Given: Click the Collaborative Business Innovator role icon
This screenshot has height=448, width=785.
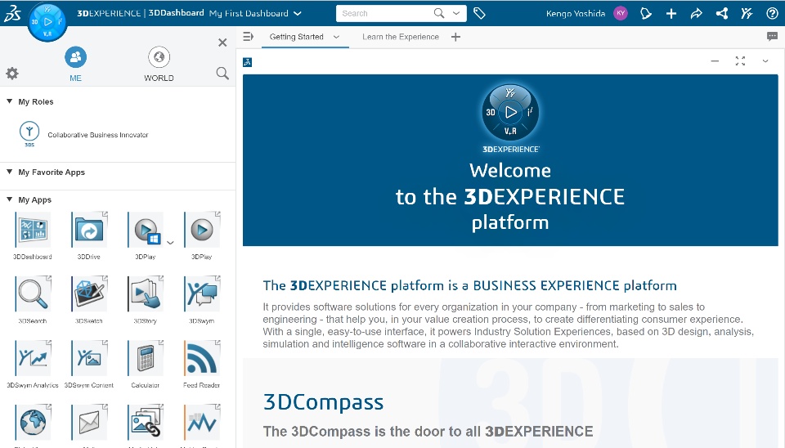Looking at the screenshot, I should click(29, 133).
